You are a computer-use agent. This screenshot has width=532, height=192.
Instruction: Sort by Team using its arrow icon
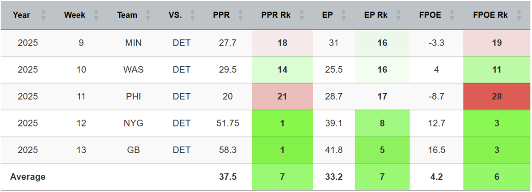148,15
